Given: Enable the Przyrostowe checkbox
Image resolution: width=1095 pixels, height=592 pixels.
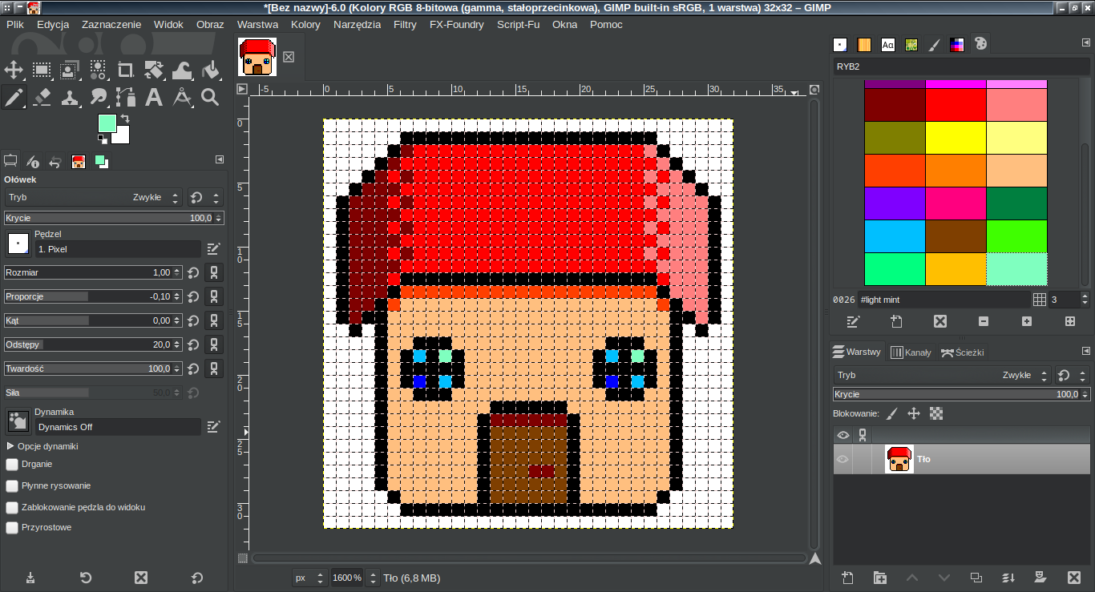Looking at the screenshot, I should point(12,528).
